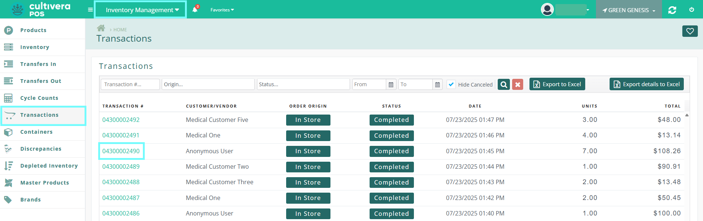
Task: Click the refresh sync icon in header
Action: [x=672, y=10]
